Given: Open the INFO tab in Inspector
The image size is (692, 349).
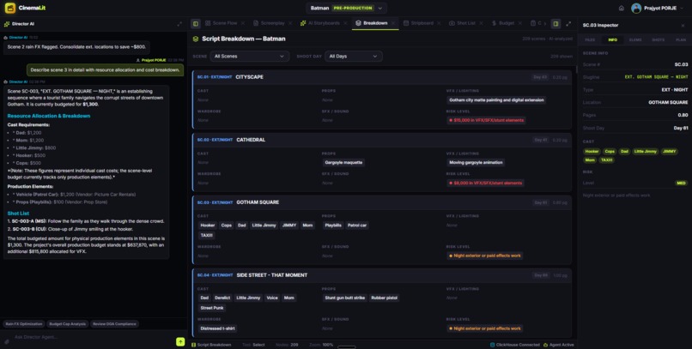Looking at the screenshot, I should [x=612, y=40].
